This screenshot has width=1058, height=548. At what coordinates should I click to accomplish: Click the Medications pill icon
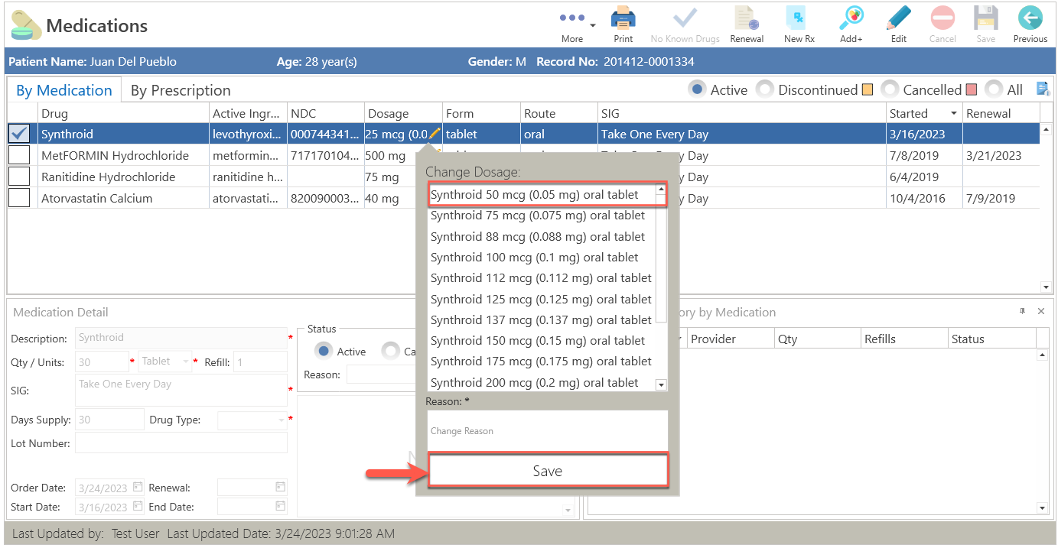(26, 25)
